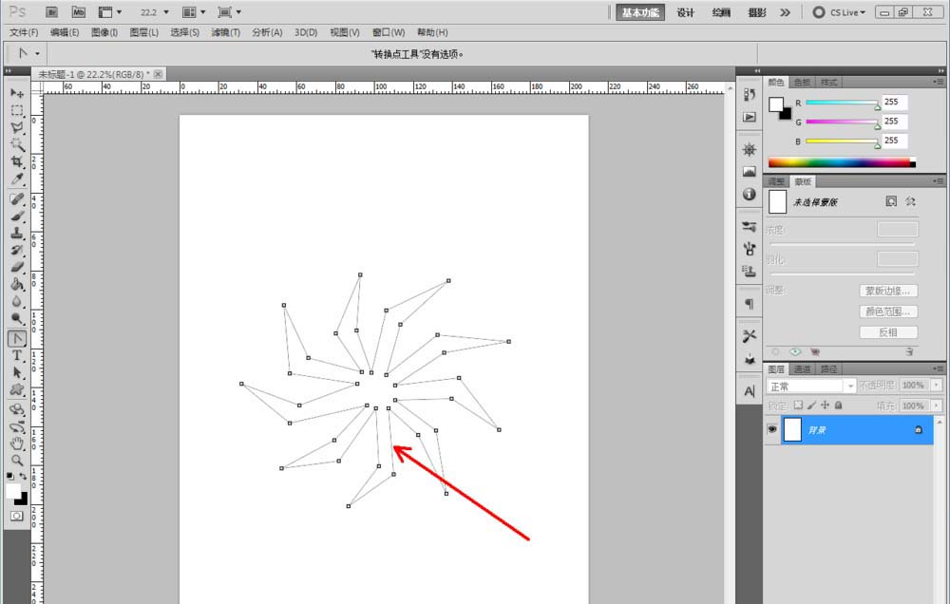The width and height of the screenshot is (950, 604).
Task: Select the Convert Point tool
Action: [x=17, y=339]
